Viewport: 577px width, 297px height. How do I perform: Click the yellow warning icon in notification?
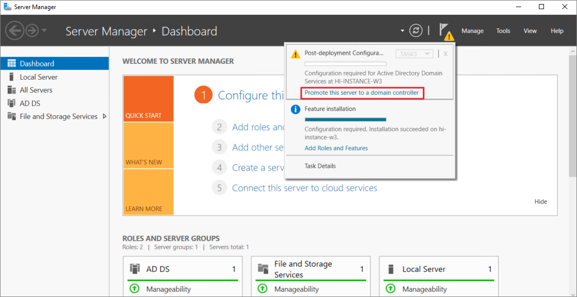click(x=296, y=54)
